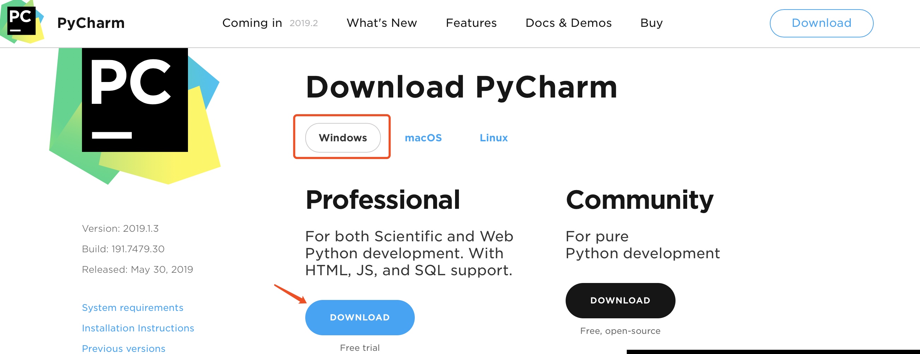Click the 'For both Scientific and Web' description
This screenshot has width=920, height=354.
pyautogui.click(x=409, y=253)
